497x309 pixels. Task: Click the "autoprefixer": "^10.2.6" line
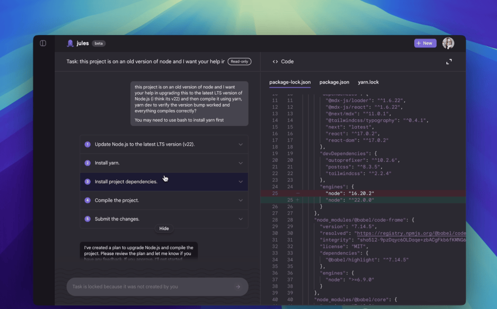(x=362, y=160)
